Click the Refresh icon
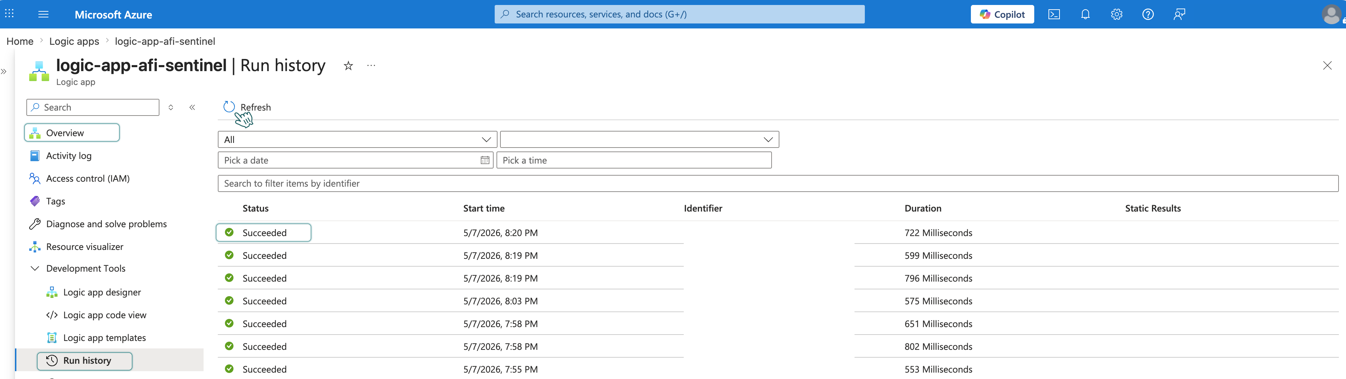This screenshot has width=1346, height=379. coord(229,107)
